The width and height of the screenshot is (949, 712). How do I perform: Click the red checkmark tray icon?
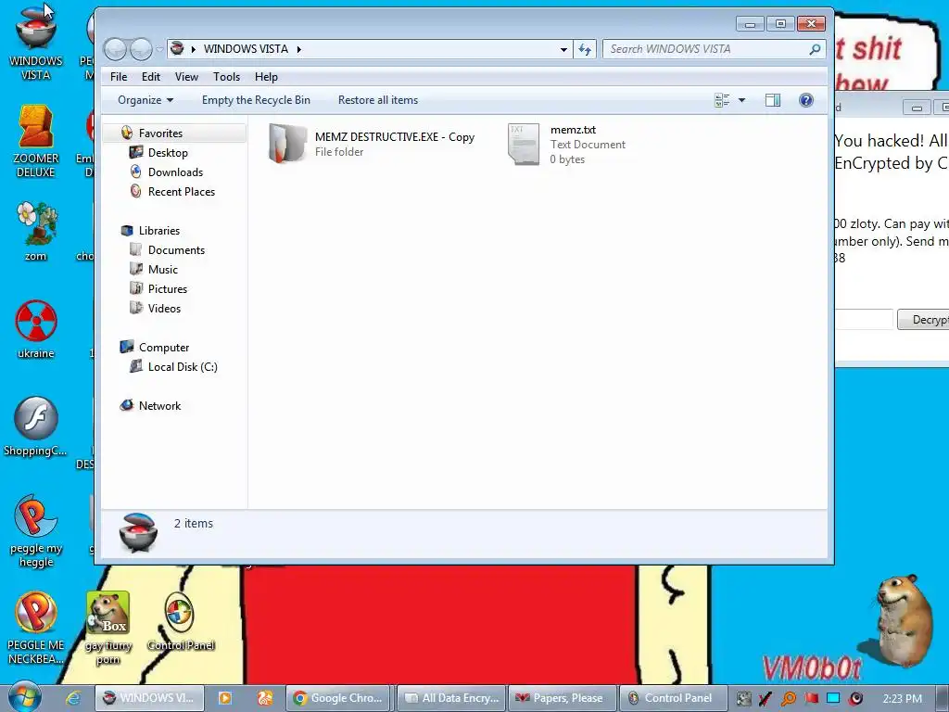pos(766,698)
